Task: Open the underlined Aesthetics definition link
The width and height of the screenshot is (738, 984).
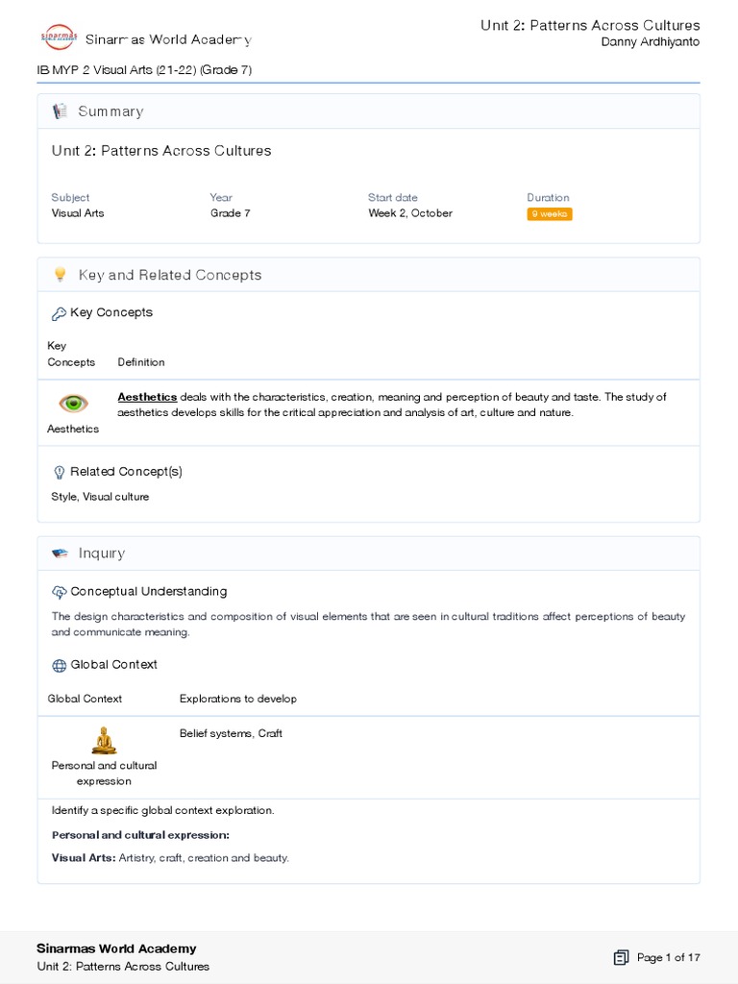Action: 147,397
